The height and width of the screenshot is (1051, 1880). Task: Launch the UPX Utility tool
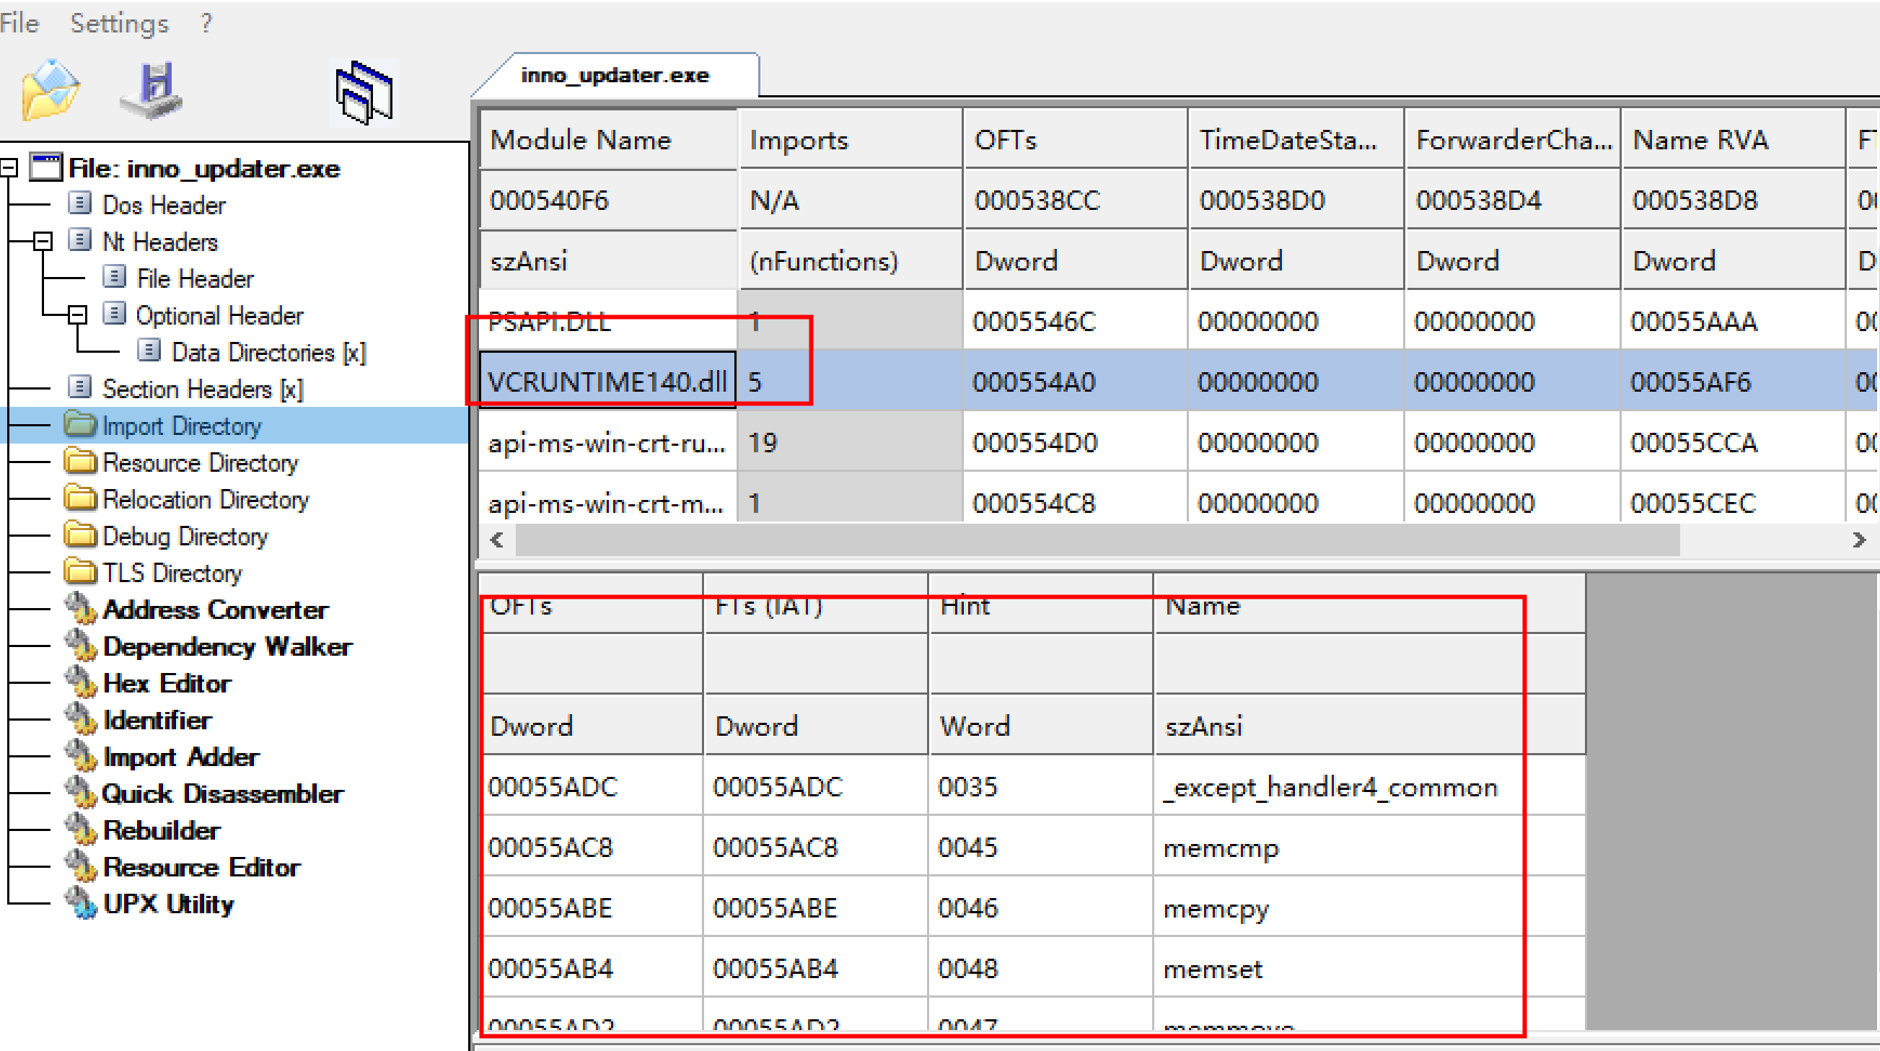pyautogui.click(x=168, y=904)
